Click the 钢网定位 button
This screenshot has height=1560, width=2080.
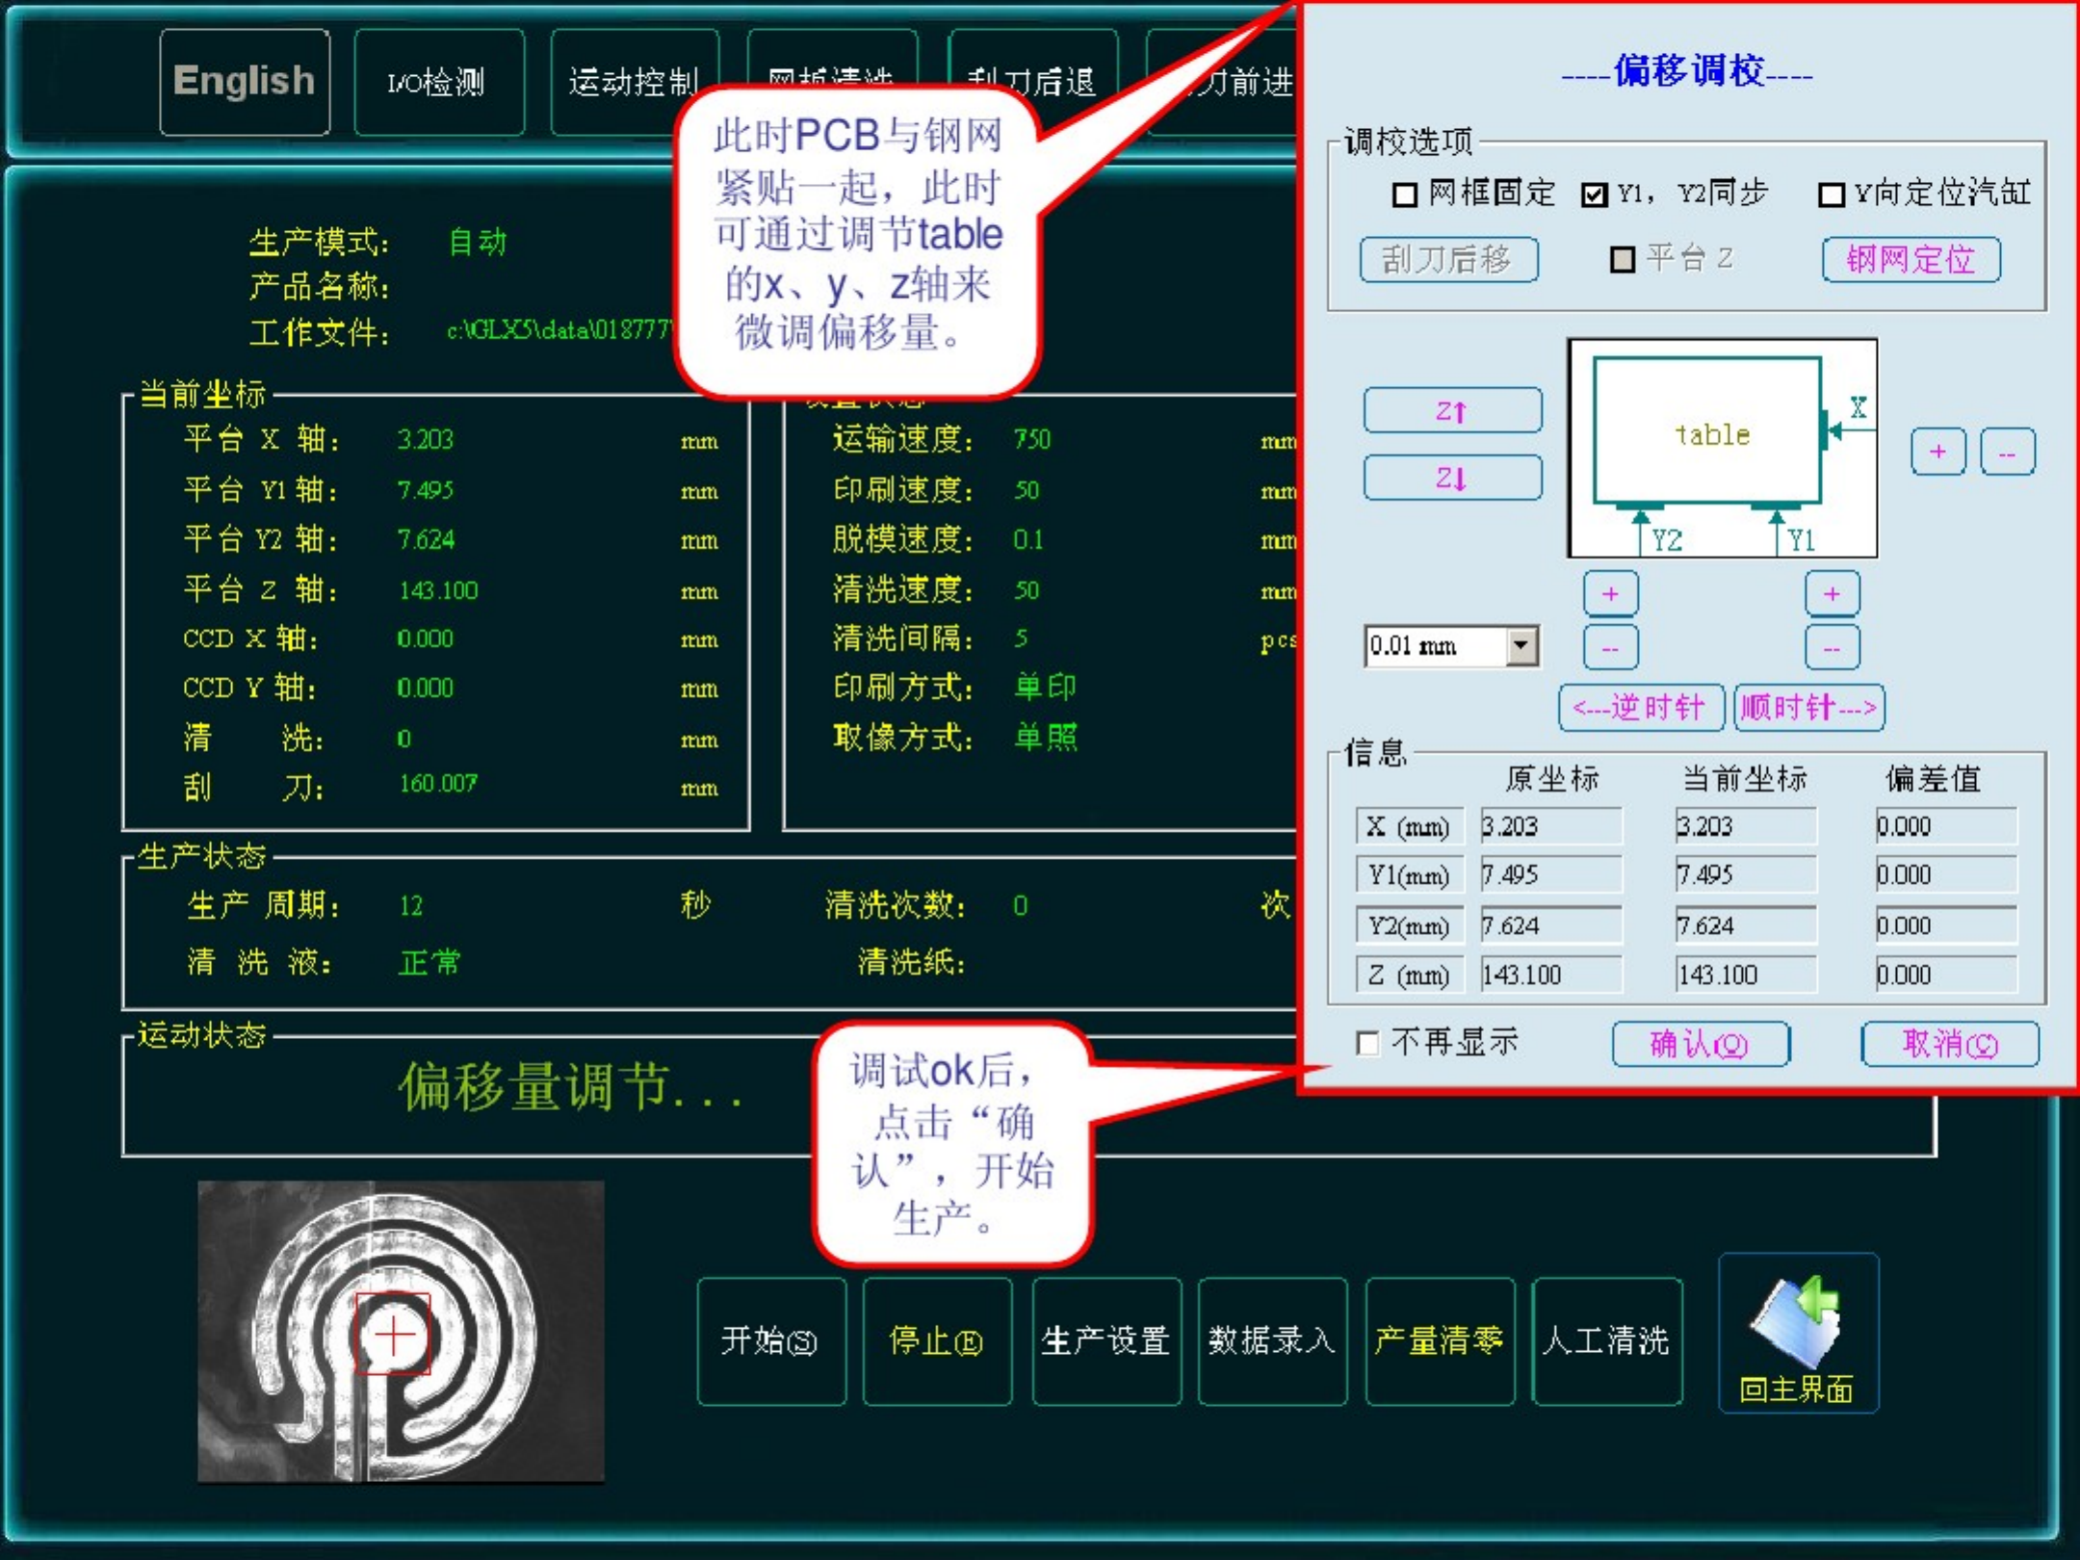(1911, 260)
